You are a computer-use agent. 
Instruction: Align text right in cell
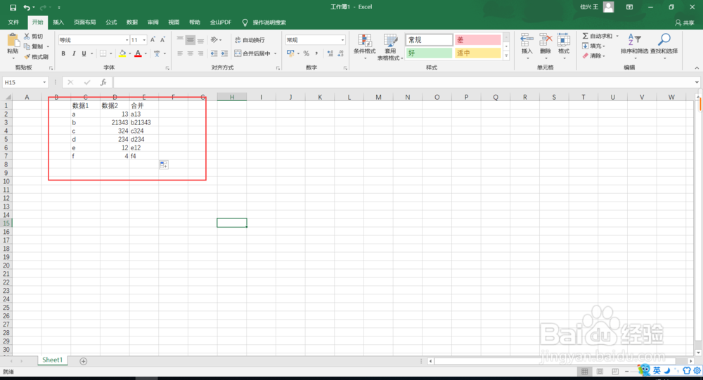pos(200,53)
